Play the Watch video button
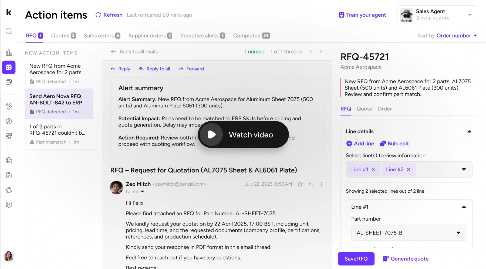This screenshot has width=486, height=269. tap(212, 135)
